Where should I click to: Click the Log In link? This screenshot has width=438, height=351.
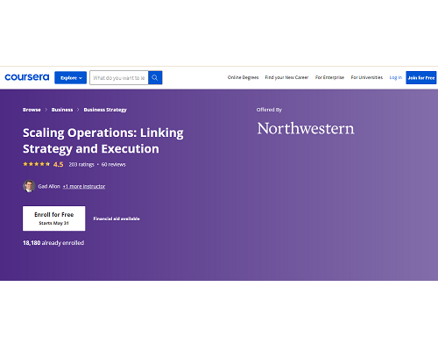[x=396, y=77]
